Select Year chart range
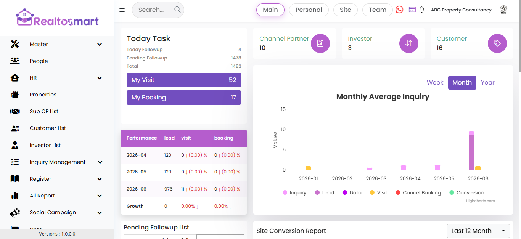Screen dimensions: 521x239 487,83
